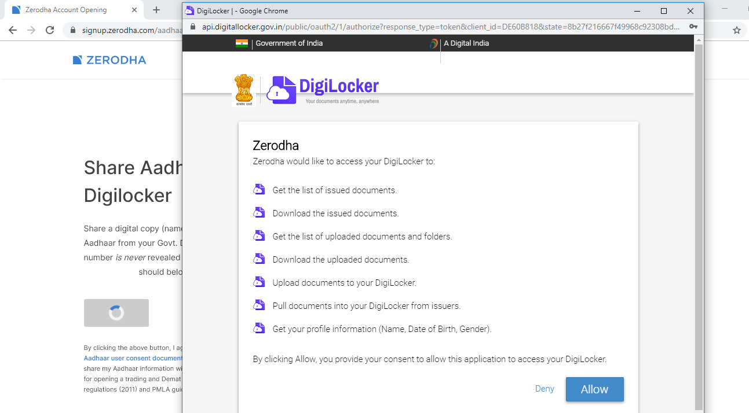Click the Indian national emblem icon
Viewport: 749px width, 413px height.
[x=244, y=90]
